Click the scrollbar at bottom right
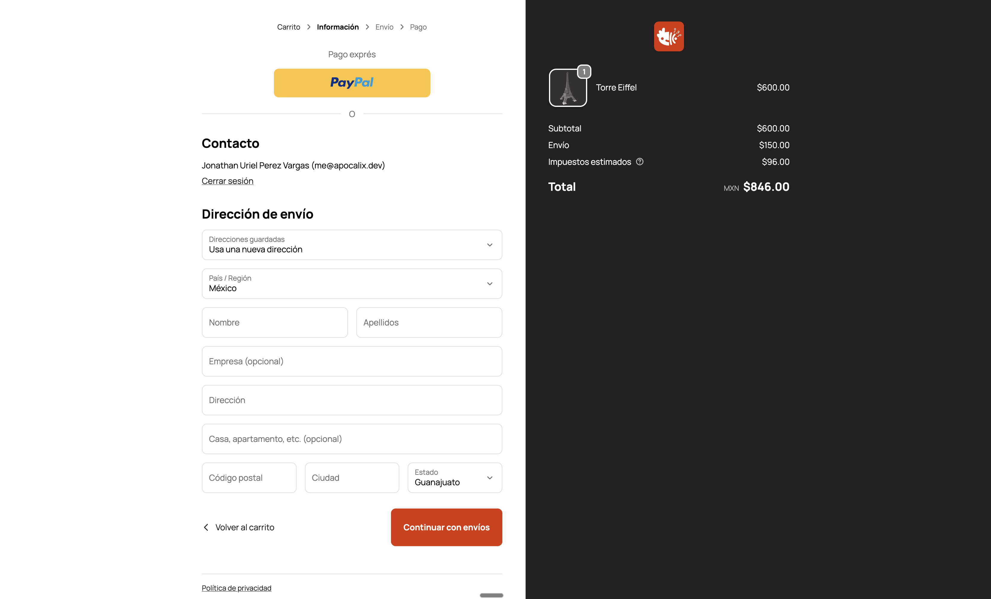Viewport: 991px width, 599px height. [491, 595]
